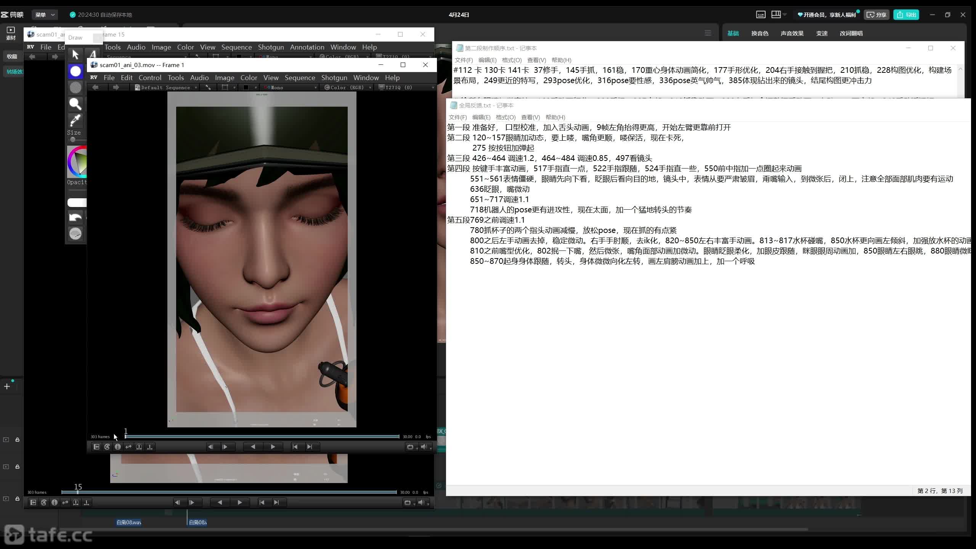This screenshot has width=976, height=549.
Task: Jump to last frame in front RV window
Action: coord(310,447)
